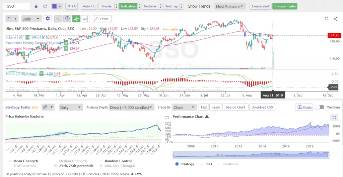The image size is (343, 177).
Task: Open the Patterns options menu (three dots)
Action: click(x=160, y=6)
